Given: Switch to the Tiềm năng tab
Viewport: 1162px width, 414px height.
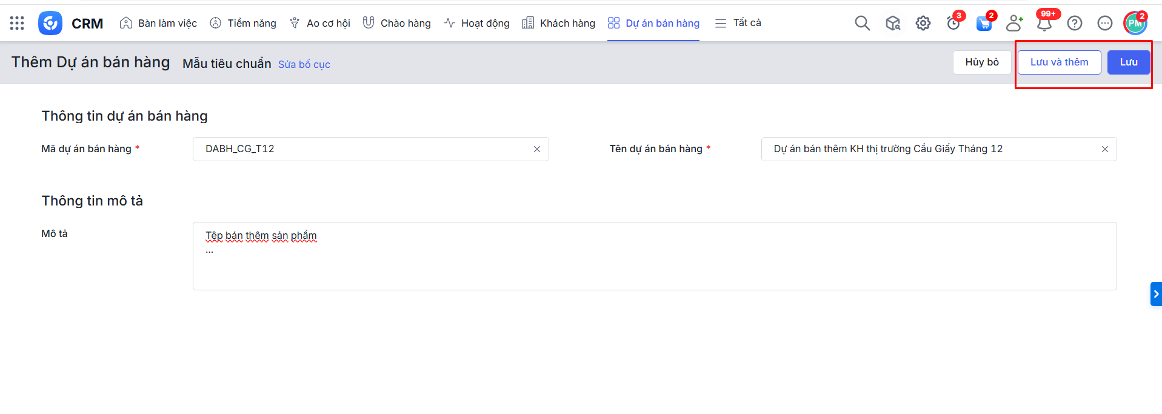Looking at the screenshot, I should tap(242, 23).
